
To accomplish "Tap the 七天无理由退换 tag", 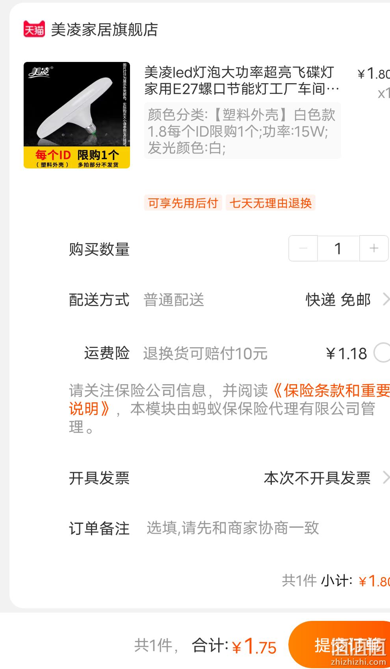I will pos(271,203).
